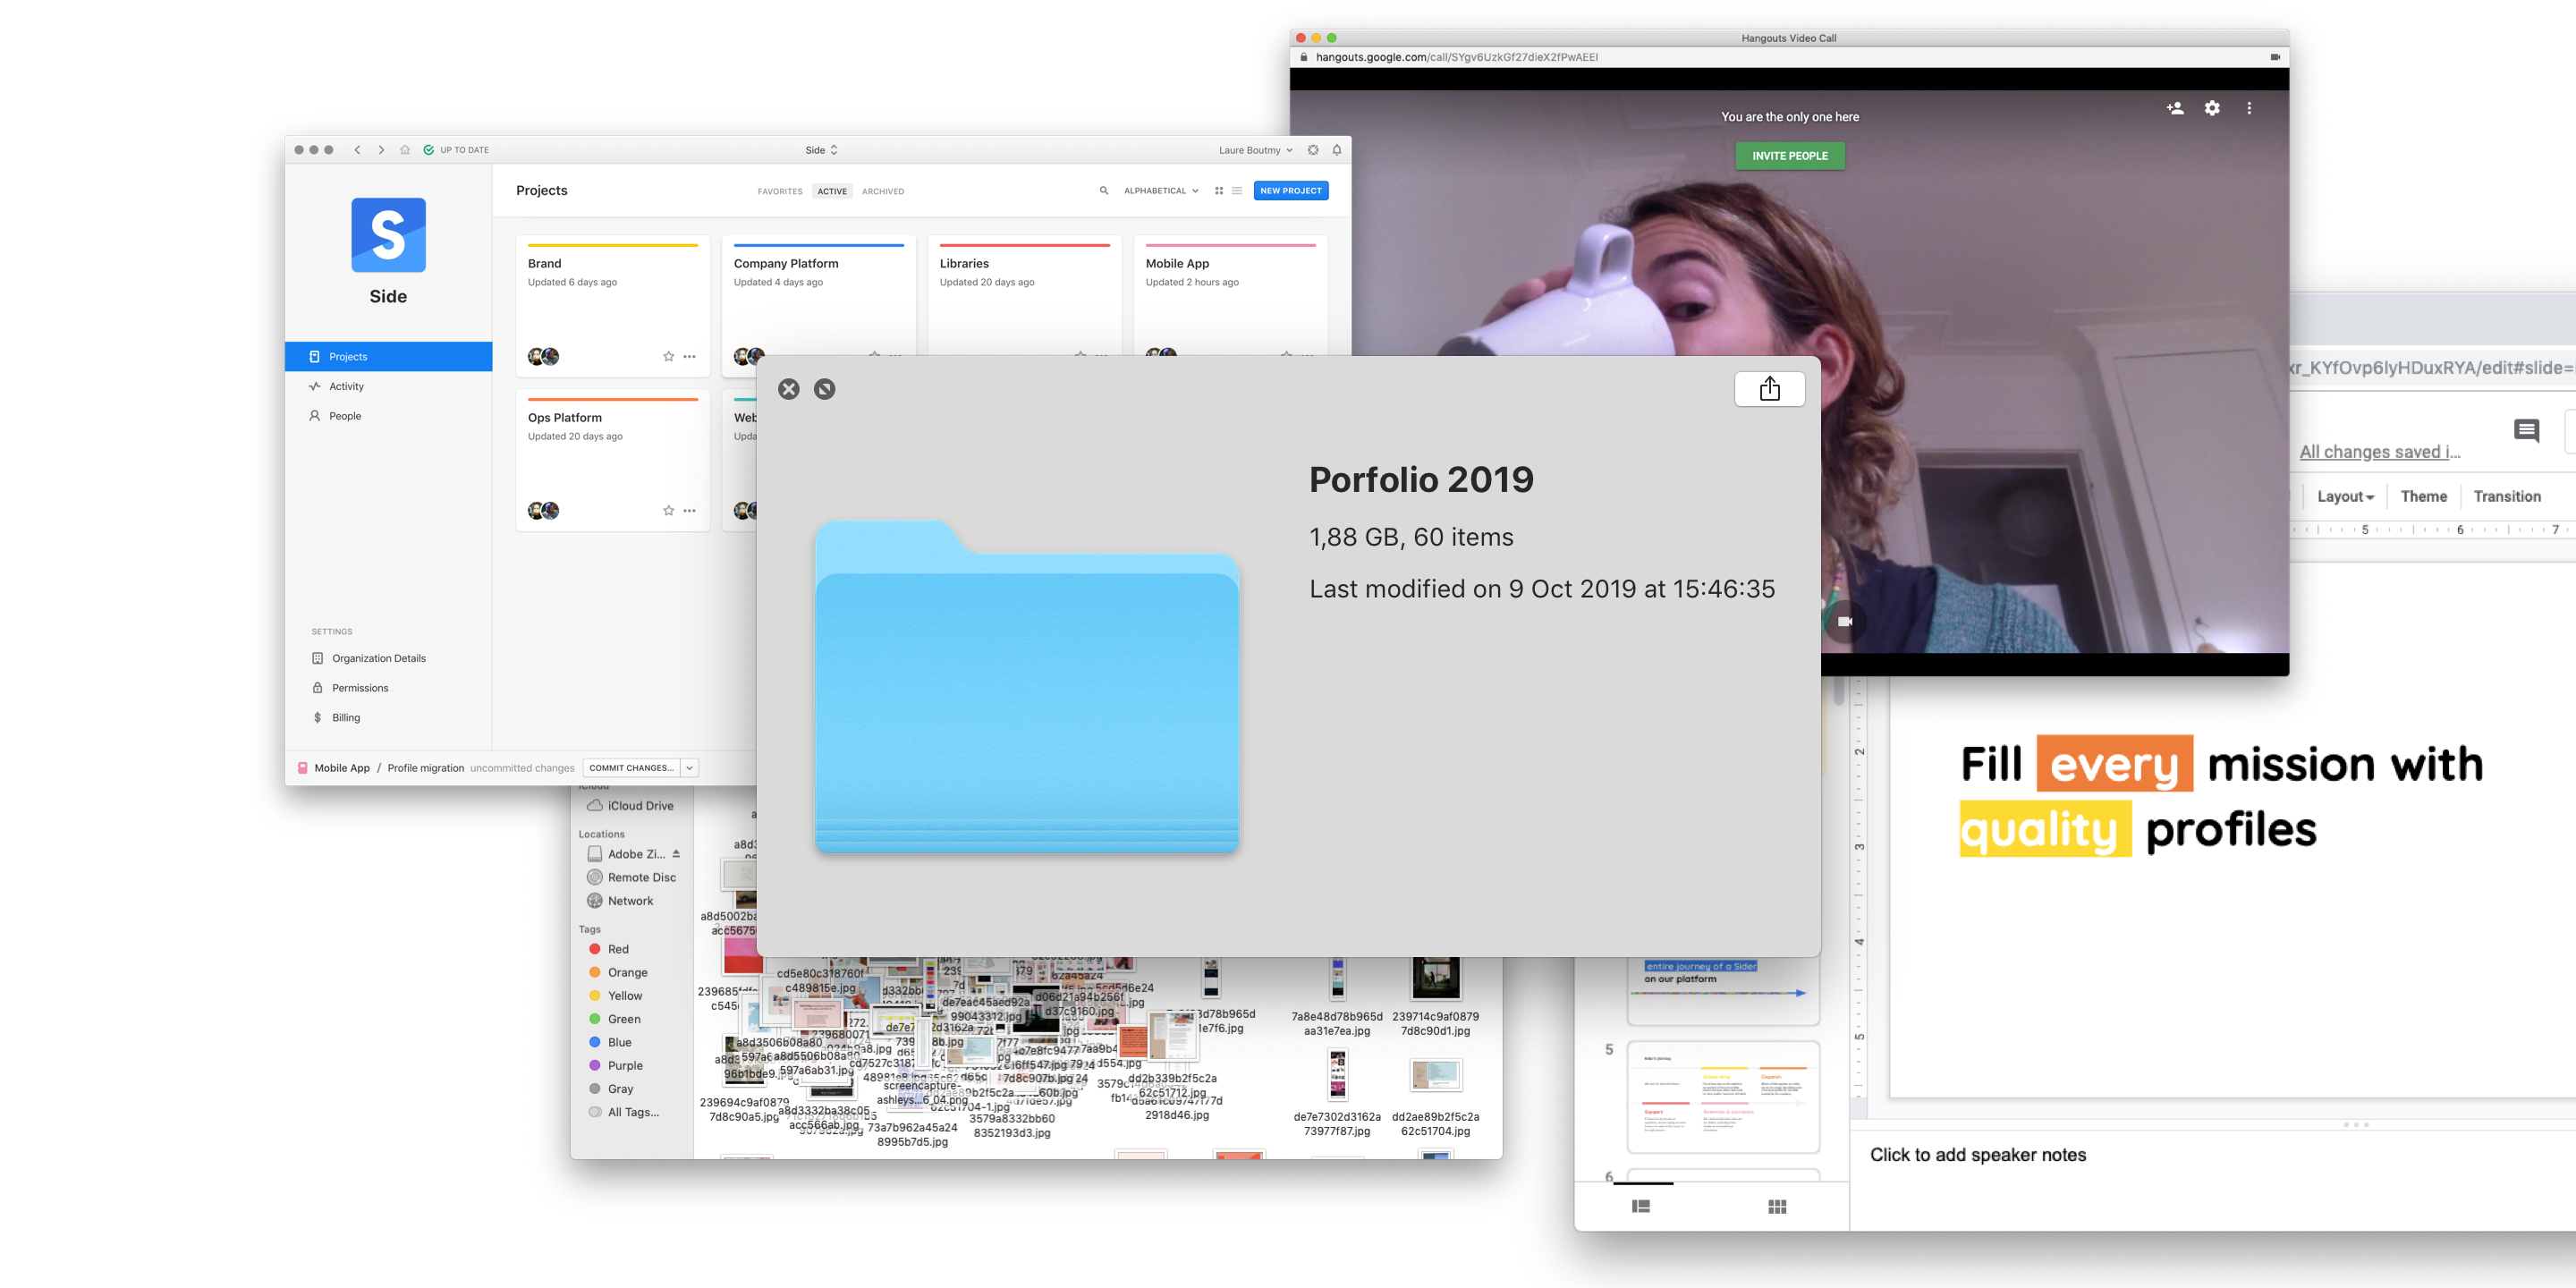Select Remote Disc in Finder sidebar

click(x=630, y=877)
